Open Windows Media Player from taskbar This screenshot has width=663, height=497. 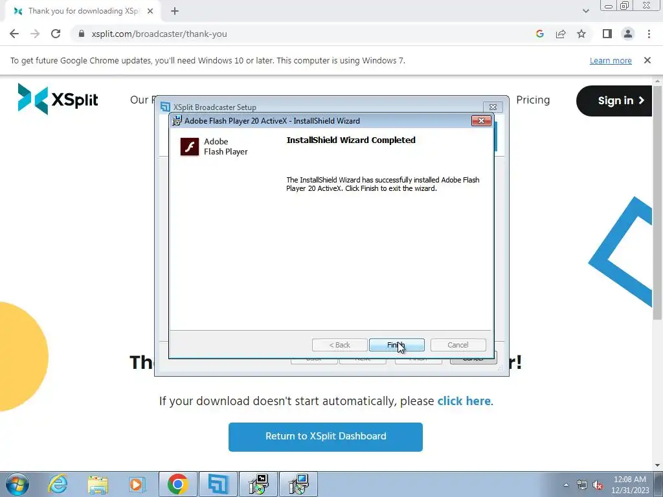[137, 484]
